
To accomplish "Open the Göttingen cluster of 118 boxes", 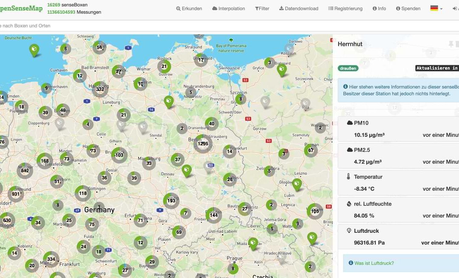I will click(x=83, y=193).
